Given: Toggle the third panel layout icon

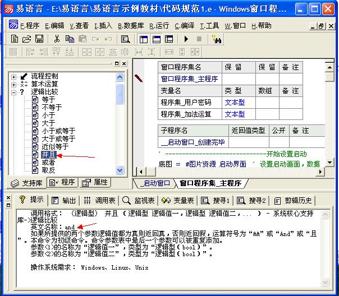Looking at the screenshot, I should tap(169, 39).
